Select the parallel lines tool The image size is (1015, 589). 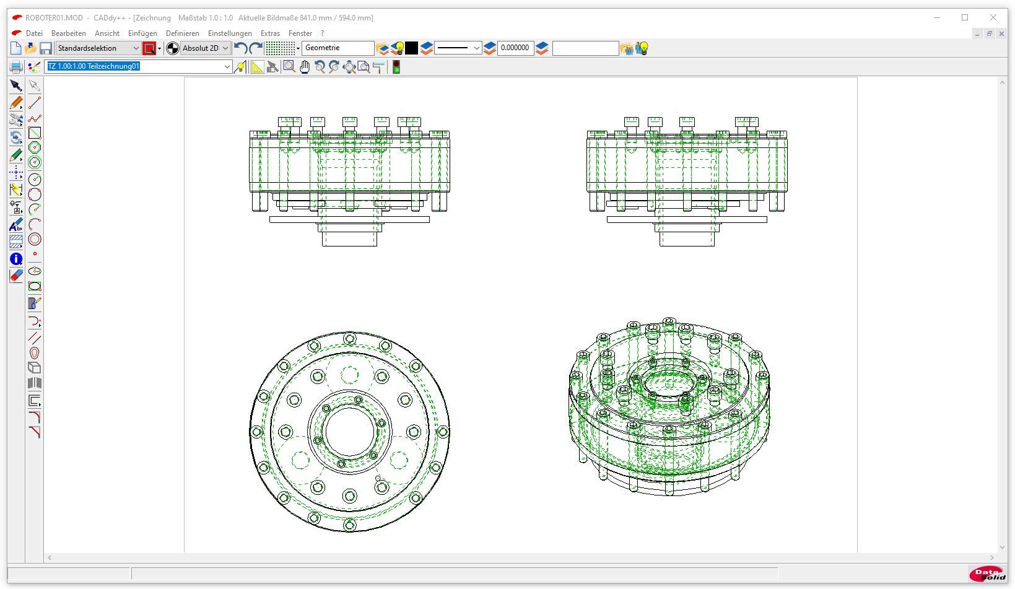pos(35,338)
